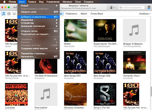The height and width of the screenshot is (110, 152).
Task: Open the Управление menu
Action: [53, 2]
